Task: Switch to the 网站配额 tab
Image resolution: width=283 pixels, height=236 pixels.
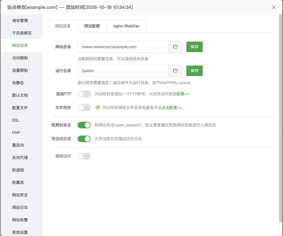Action: 92,26
